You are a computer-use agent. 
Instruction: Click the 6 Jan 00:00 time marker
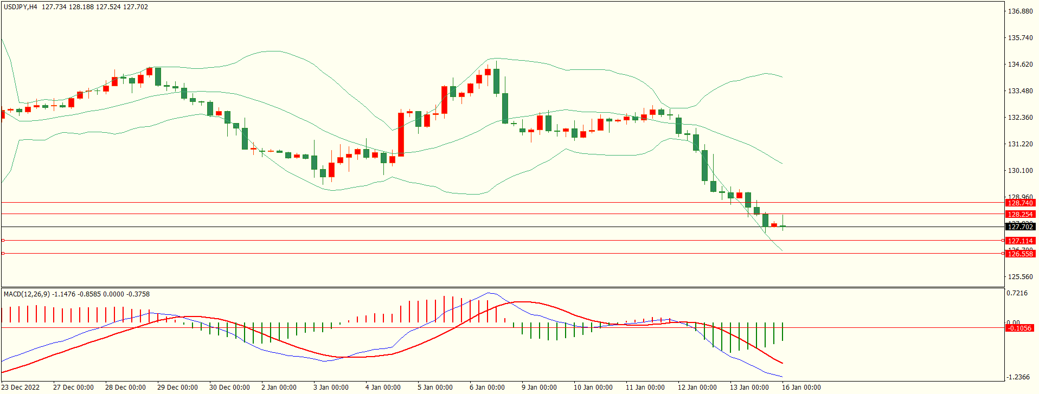click(487, 387)
